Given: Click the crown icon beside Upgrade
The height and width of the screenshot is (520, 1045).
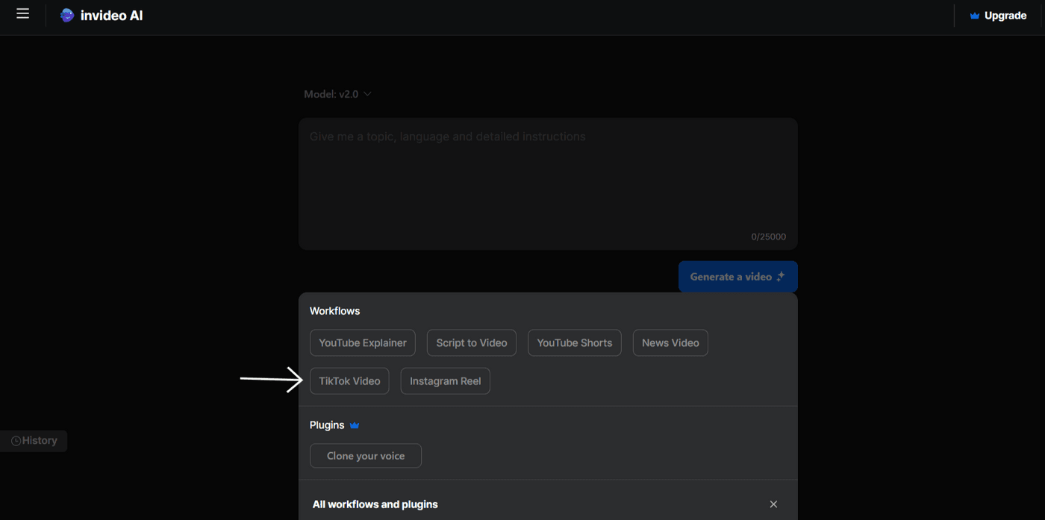Looking at the screenshot, I should pos(973,15).
